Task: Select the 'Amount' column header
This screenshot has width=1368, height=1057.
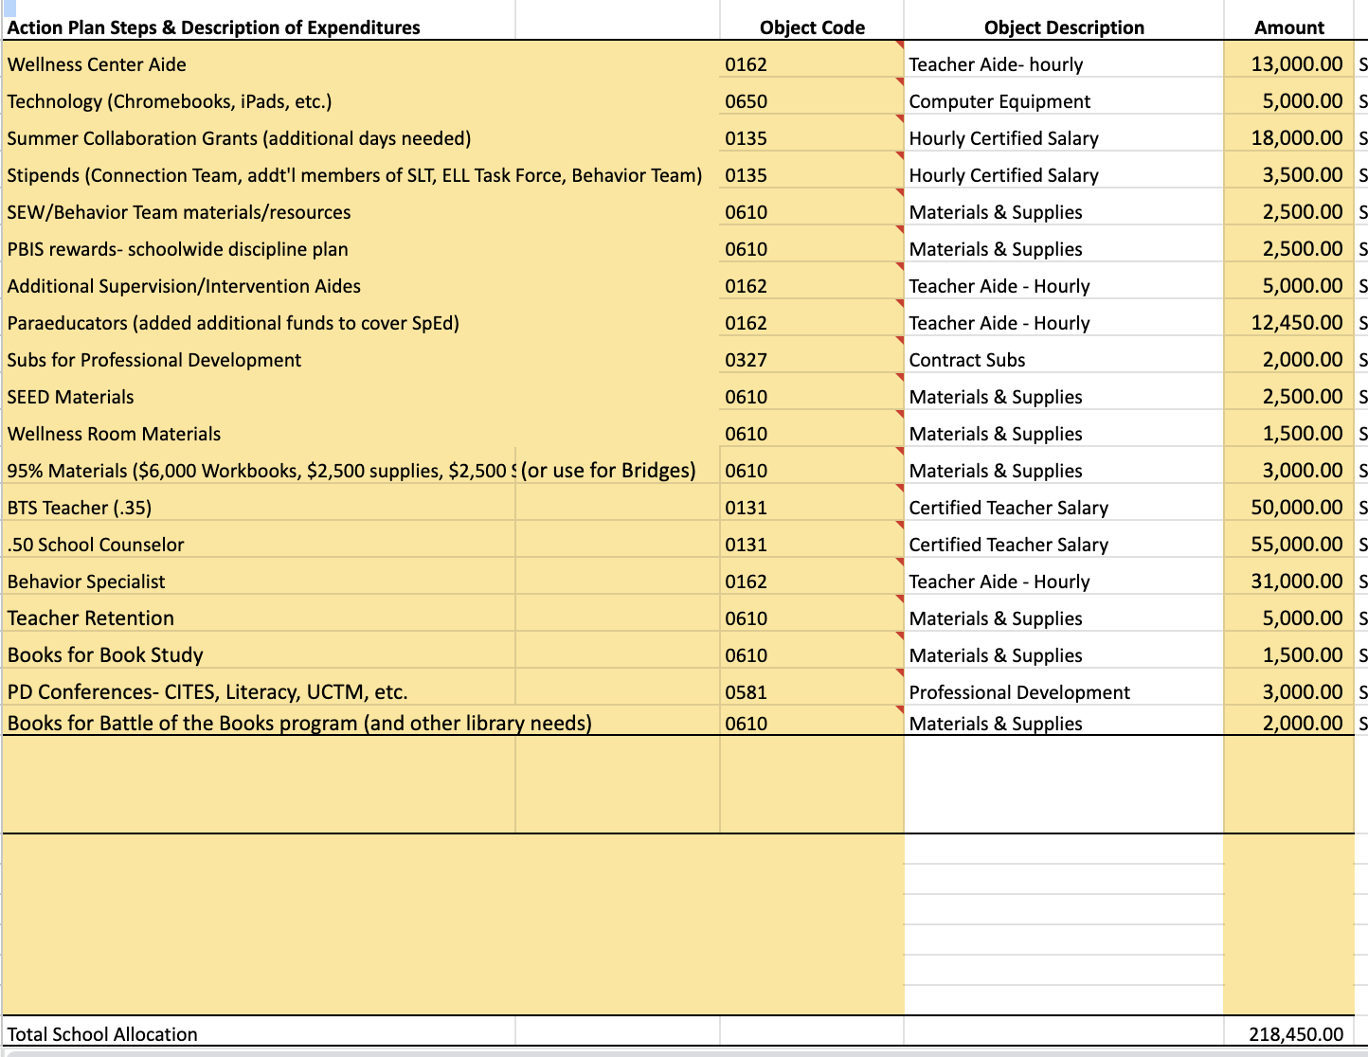Action: (1289, 27)
